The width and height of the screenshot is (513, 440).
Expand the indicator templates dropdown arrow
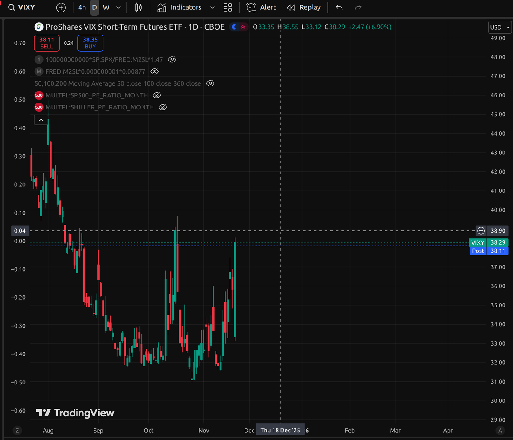click(x=212, y=7)
